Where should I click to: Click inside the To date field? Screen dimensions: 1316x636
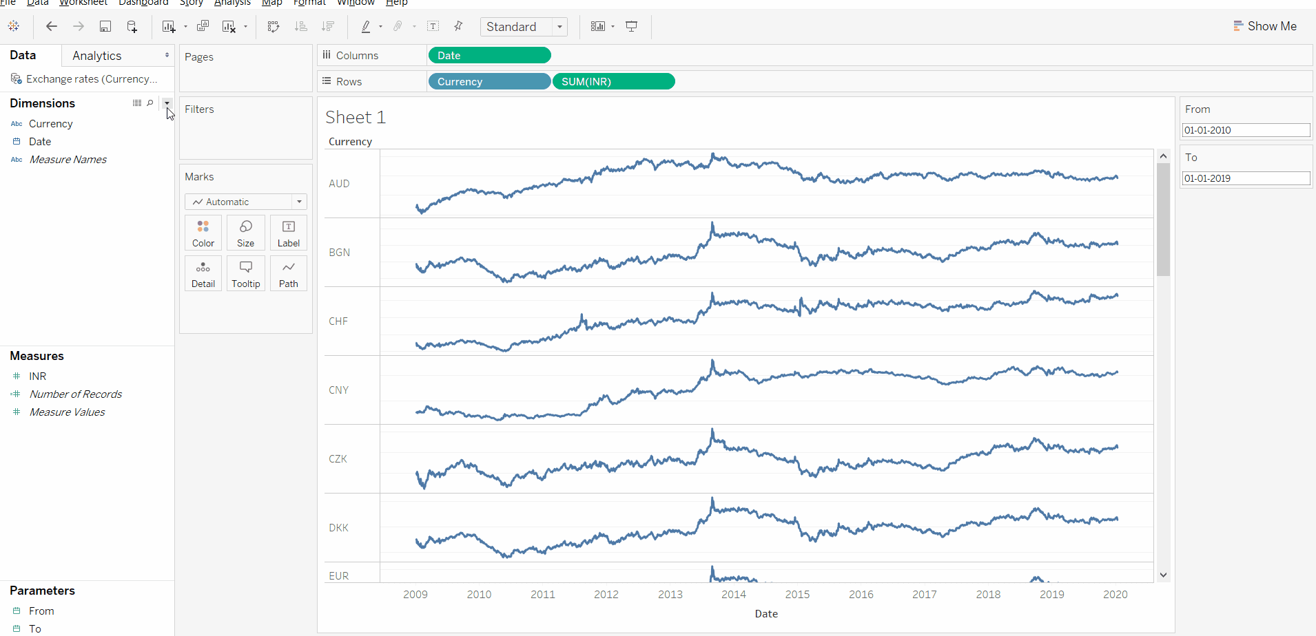click(x=1246, y=178)
